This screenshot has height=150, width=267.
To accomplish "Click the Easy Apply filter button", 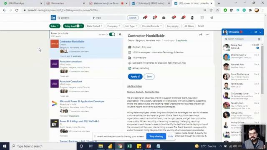I will coord(172,26).
